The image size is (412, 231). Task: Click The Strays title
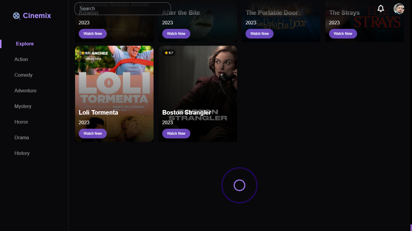344,13
